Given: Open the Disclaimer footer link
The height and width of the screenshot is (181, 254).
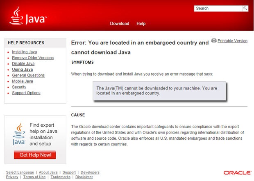Looking at the screenshot, I should pyautogui.click(x=84, y=177).
